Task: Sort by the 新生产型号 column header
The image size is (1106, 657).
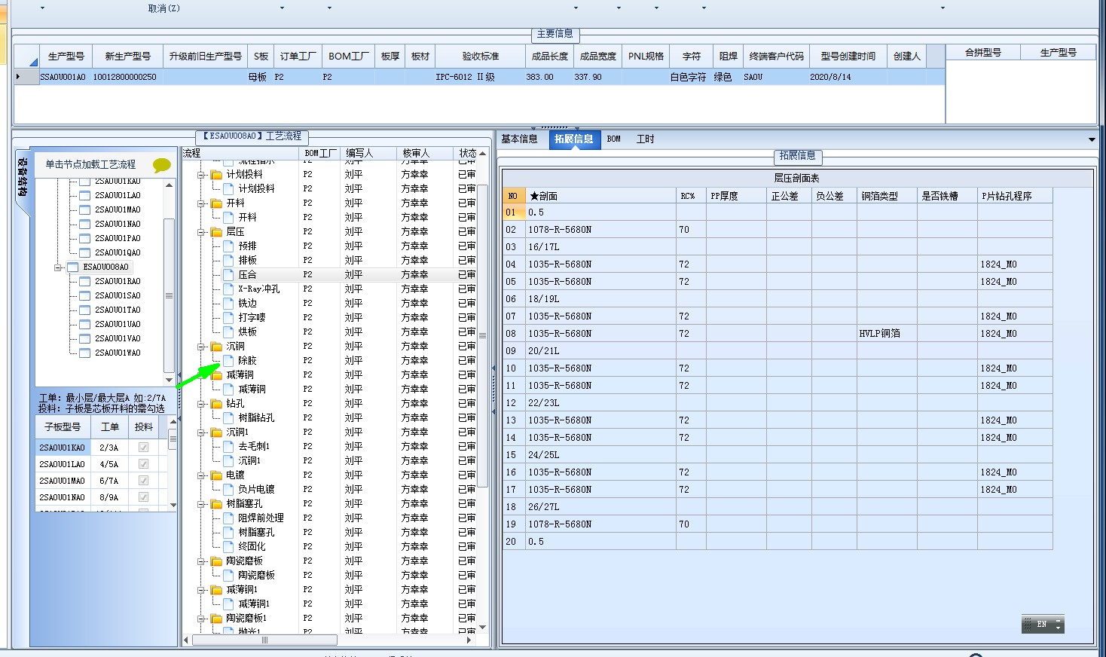Action: [x=128, y=57]
